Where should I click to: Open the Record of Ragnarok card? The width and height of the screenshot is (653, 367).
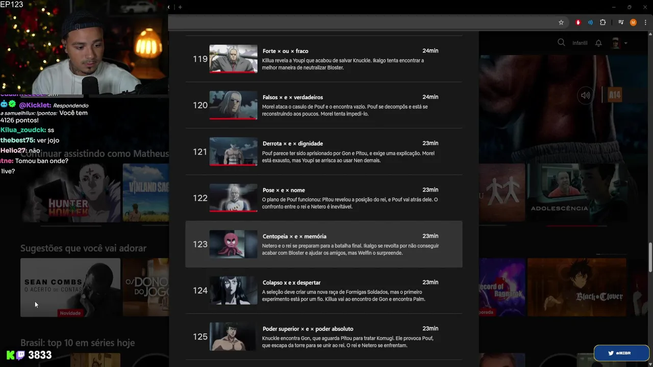pyautogui.click(x=502, y=287)
